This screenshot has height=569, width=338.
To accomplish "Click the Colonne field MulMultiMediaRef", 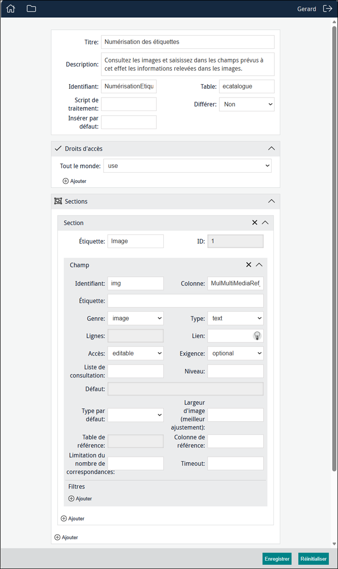I will pyautogui.click(x=235, y=283).
